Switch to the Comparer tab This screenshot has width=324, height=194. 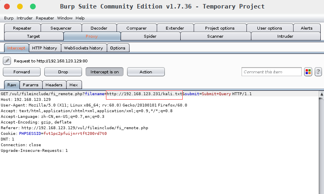coord(136,28)
